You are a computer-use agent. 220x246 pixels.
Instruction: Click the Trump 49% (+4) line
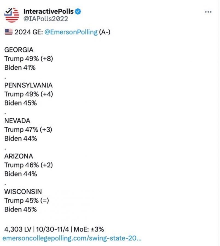point(28,94)
